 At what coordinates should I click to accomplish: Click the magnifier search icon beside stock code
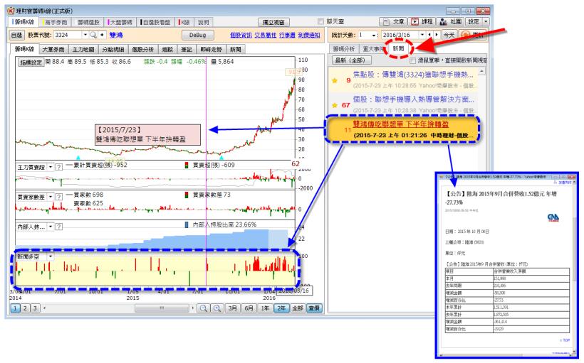click(93, 35)
